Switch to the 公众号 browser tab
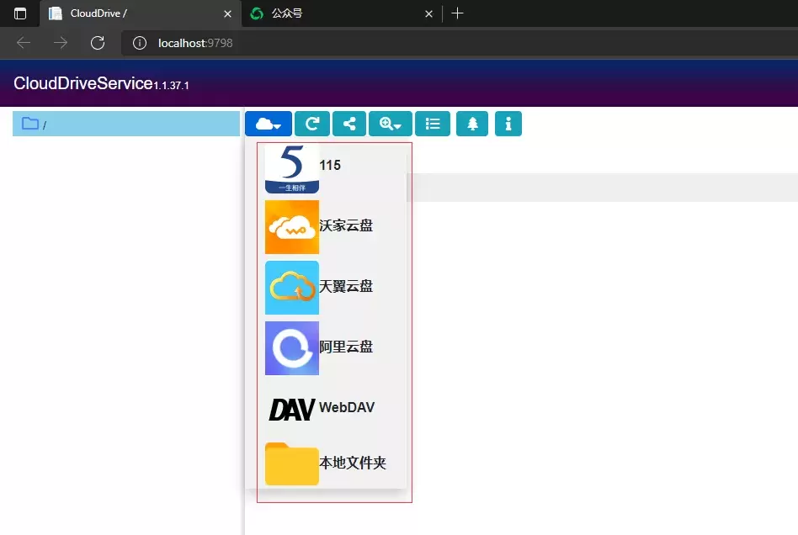 (337, 13)
